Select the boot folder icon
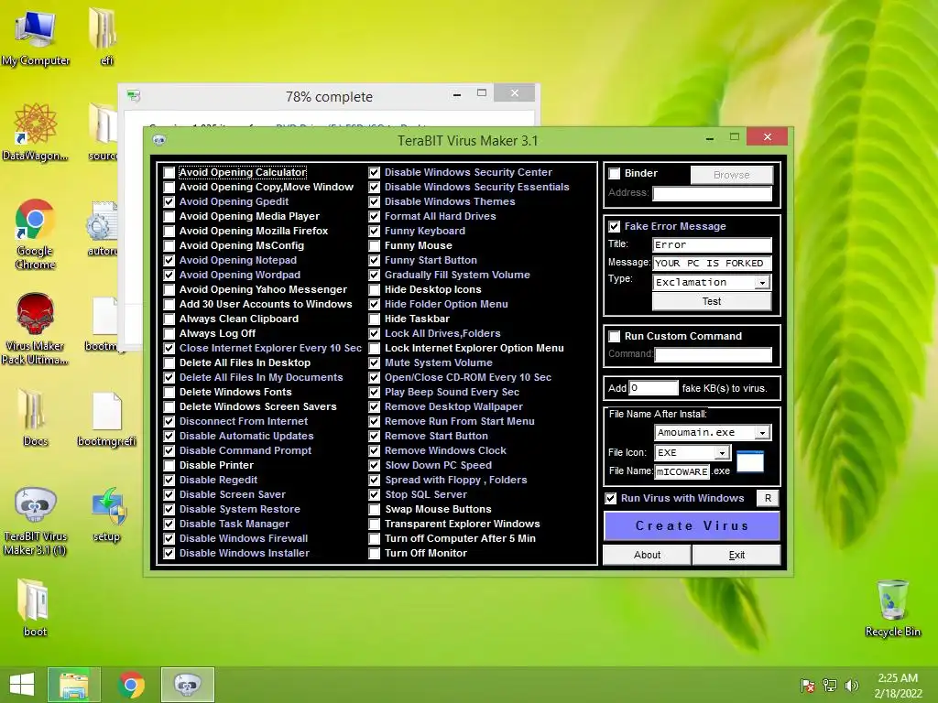938x703 pixels. tap(35, 608)
